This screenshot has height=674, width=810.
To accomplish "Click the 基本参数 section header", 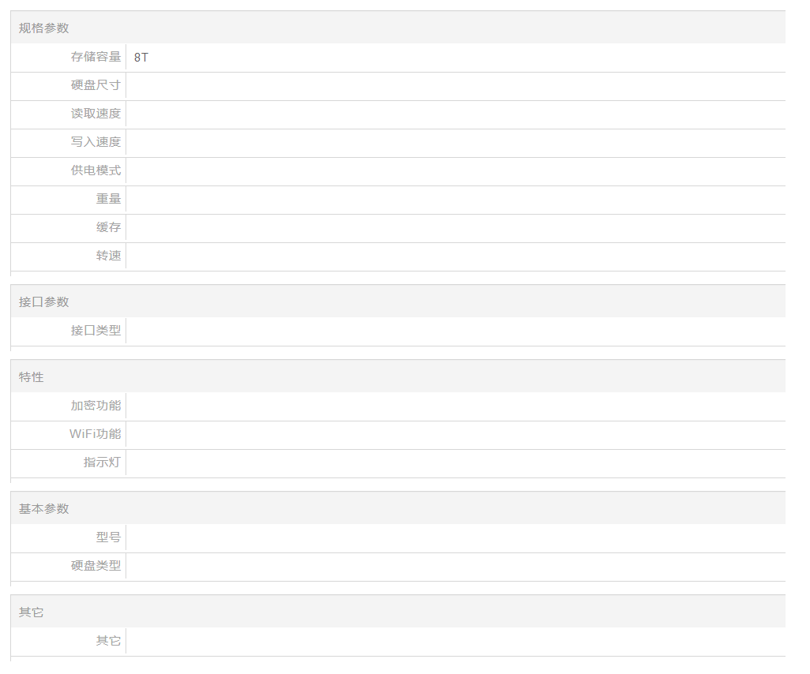I will (44, 509).
